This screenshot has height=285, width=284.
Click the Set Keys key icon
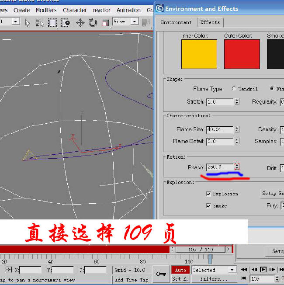[x=161, y=274]
